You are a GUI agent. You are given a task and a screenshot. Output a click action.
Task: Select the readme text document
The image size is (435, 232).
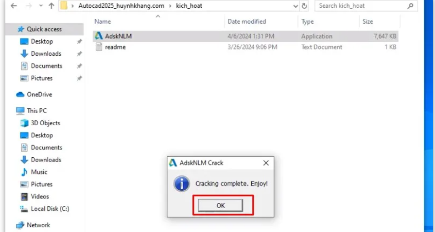click(x=115, y=47)
